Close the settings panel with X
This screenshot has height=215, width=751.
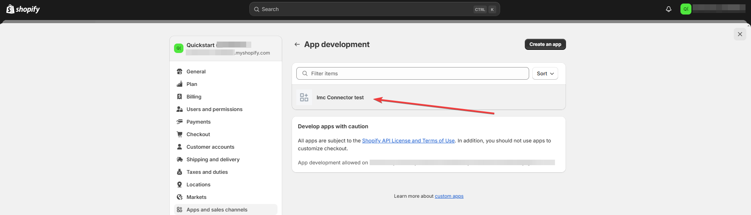click(740, 34)
